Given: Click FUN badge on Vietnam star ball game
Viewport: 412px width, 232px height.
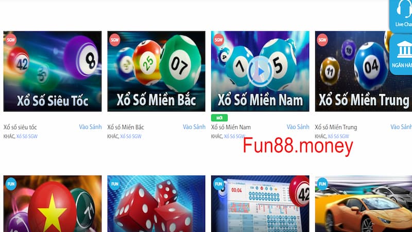Looking at the screenshot, I should tap(11, 184).
